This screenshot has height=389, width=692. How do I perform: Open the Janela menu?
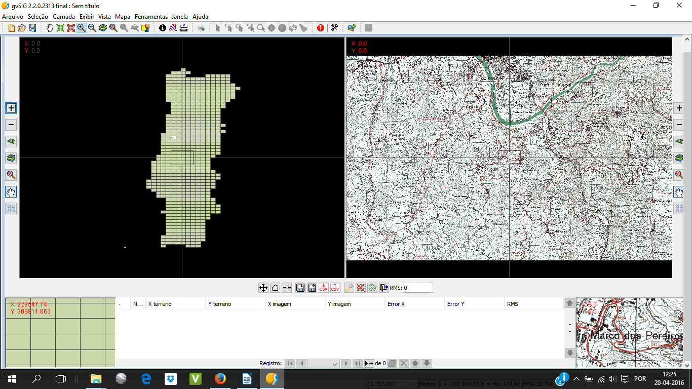[x=180, y=17]
